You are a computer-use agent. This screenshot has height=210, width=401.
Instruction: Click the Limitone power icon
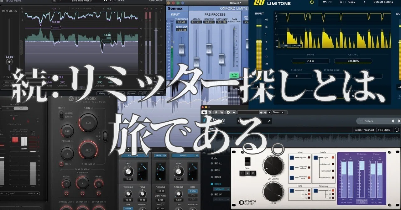[311, 2]
